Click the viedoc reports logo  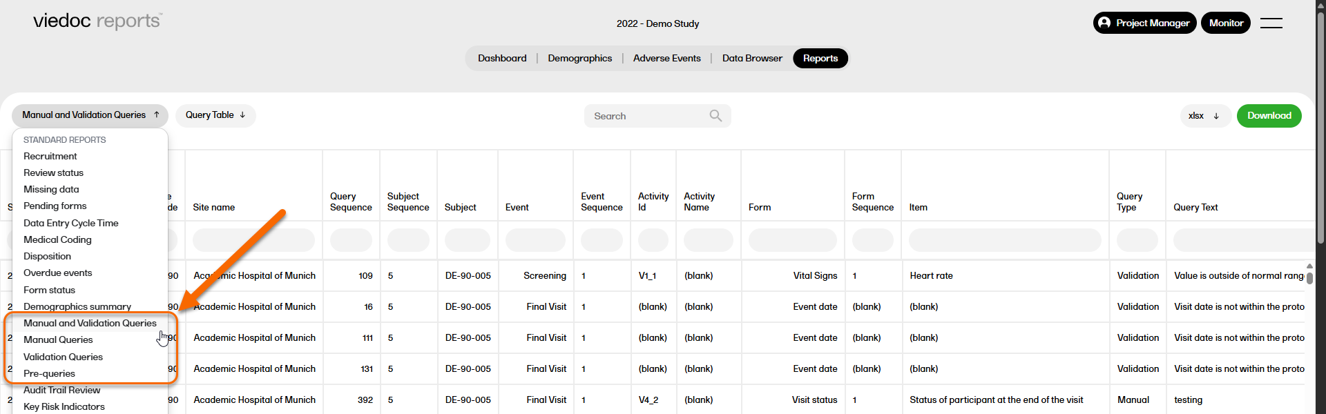coord(97,21)
